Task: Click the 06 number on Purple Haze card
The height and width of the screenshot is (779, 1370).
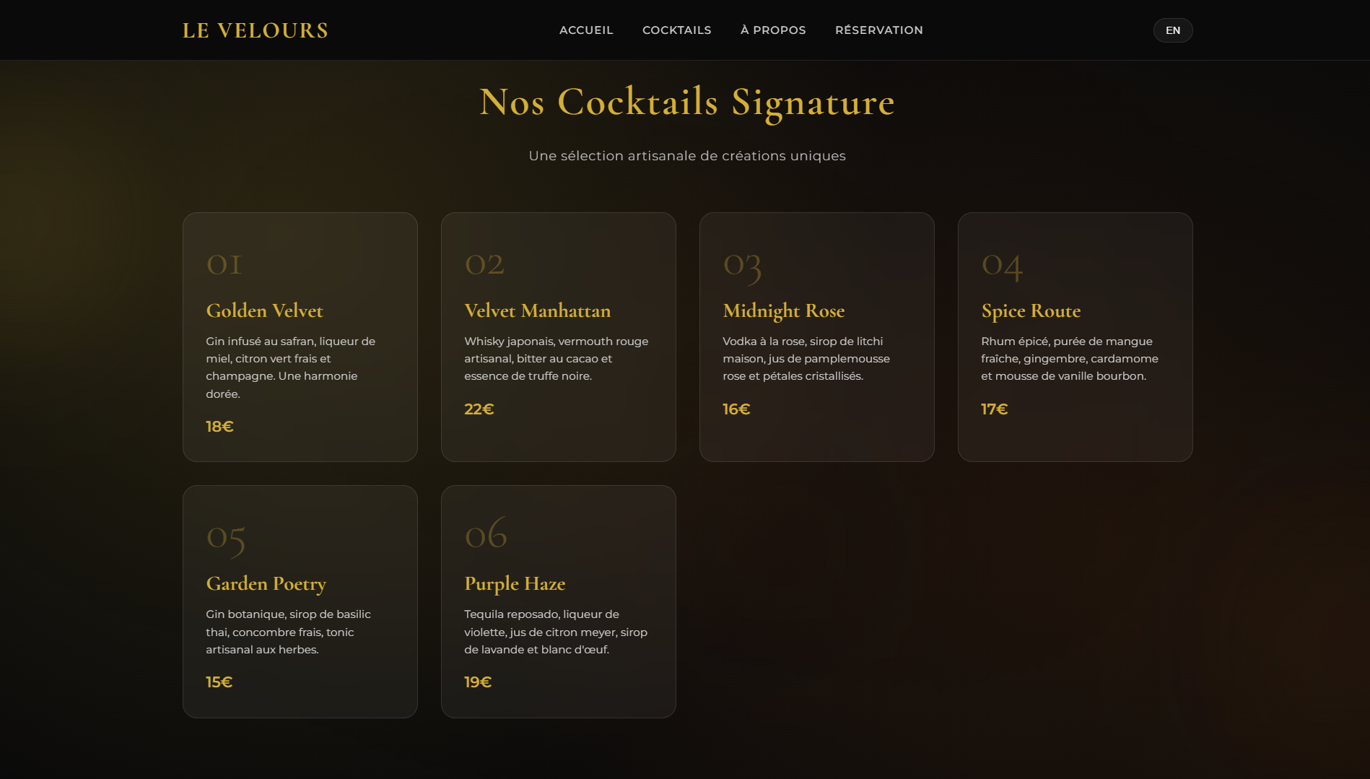Action: [x=486, y=535]
